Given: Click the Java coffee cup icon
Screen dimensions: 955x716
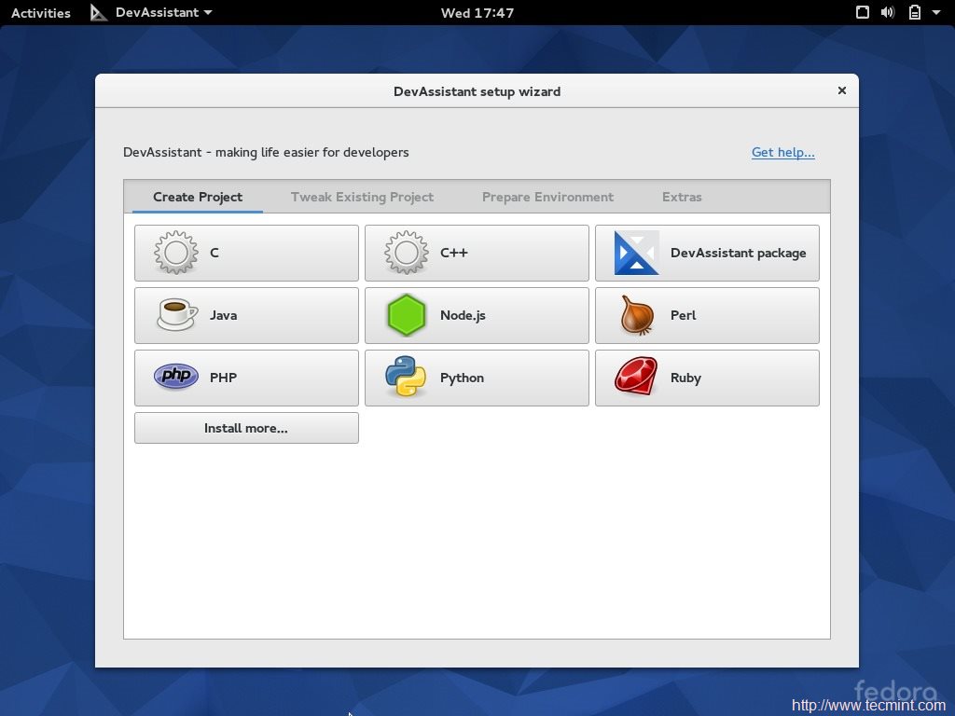Looking at the screenshot, I should pos(175,315).
